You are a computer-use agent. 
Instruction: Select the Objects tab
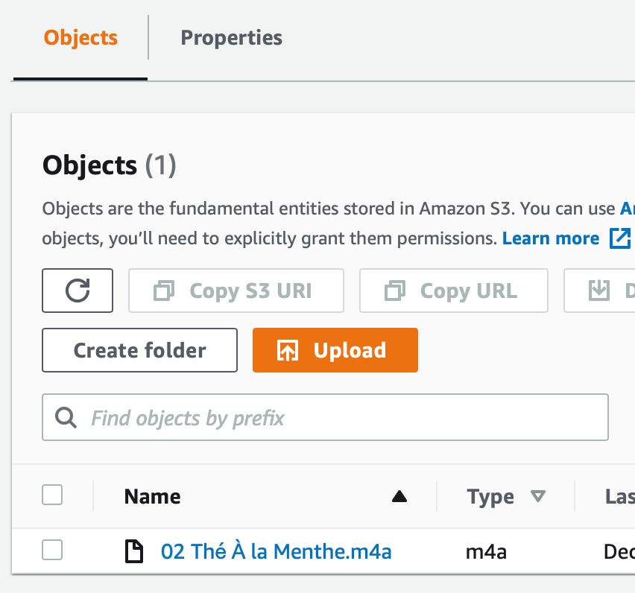[x=80, y=38]
